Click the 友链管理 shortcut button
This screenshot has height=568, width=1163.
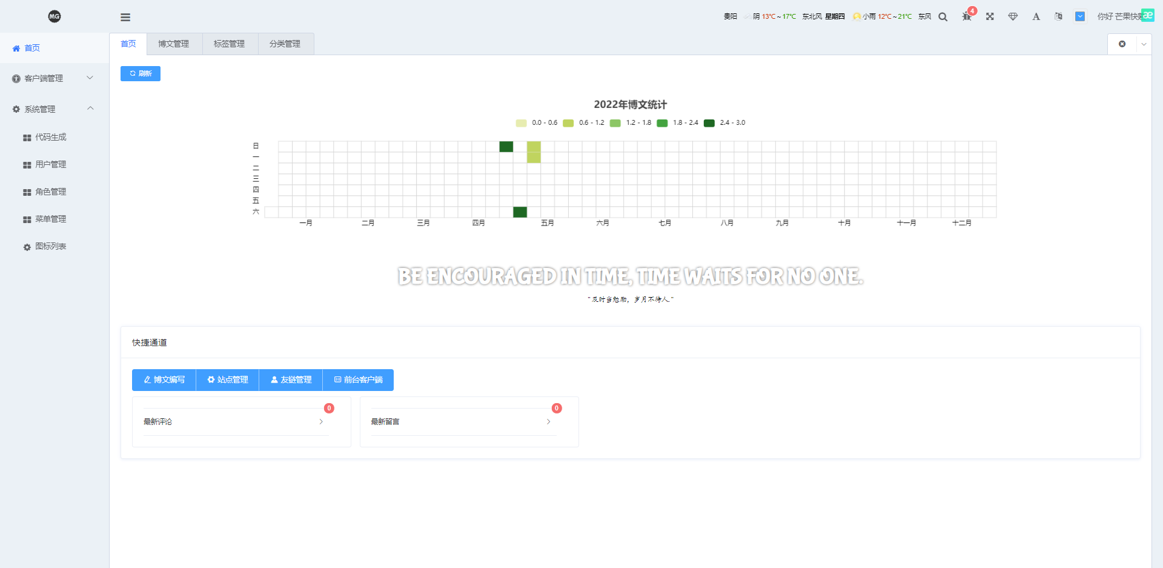click(x=291, y=380)
